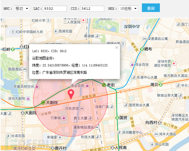This screenshot has width=189, height=151.
Task: Close the location info popup
Action: pyautogui.click(x=116, y=47)
